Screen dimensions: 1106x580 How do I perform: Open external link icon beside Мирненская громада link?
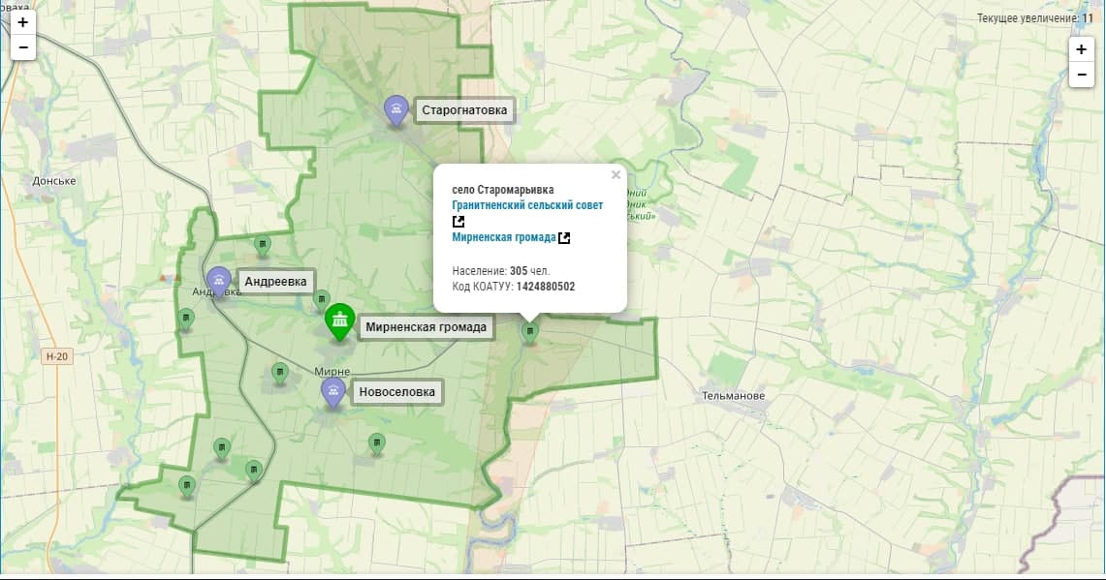point(564,237)
